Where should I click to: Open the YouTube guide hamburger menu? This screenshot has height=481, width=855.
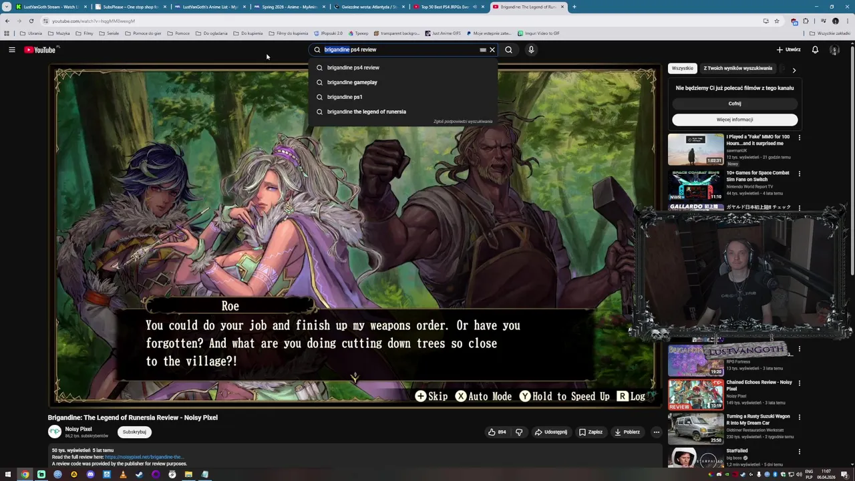(x=11, y=49)
